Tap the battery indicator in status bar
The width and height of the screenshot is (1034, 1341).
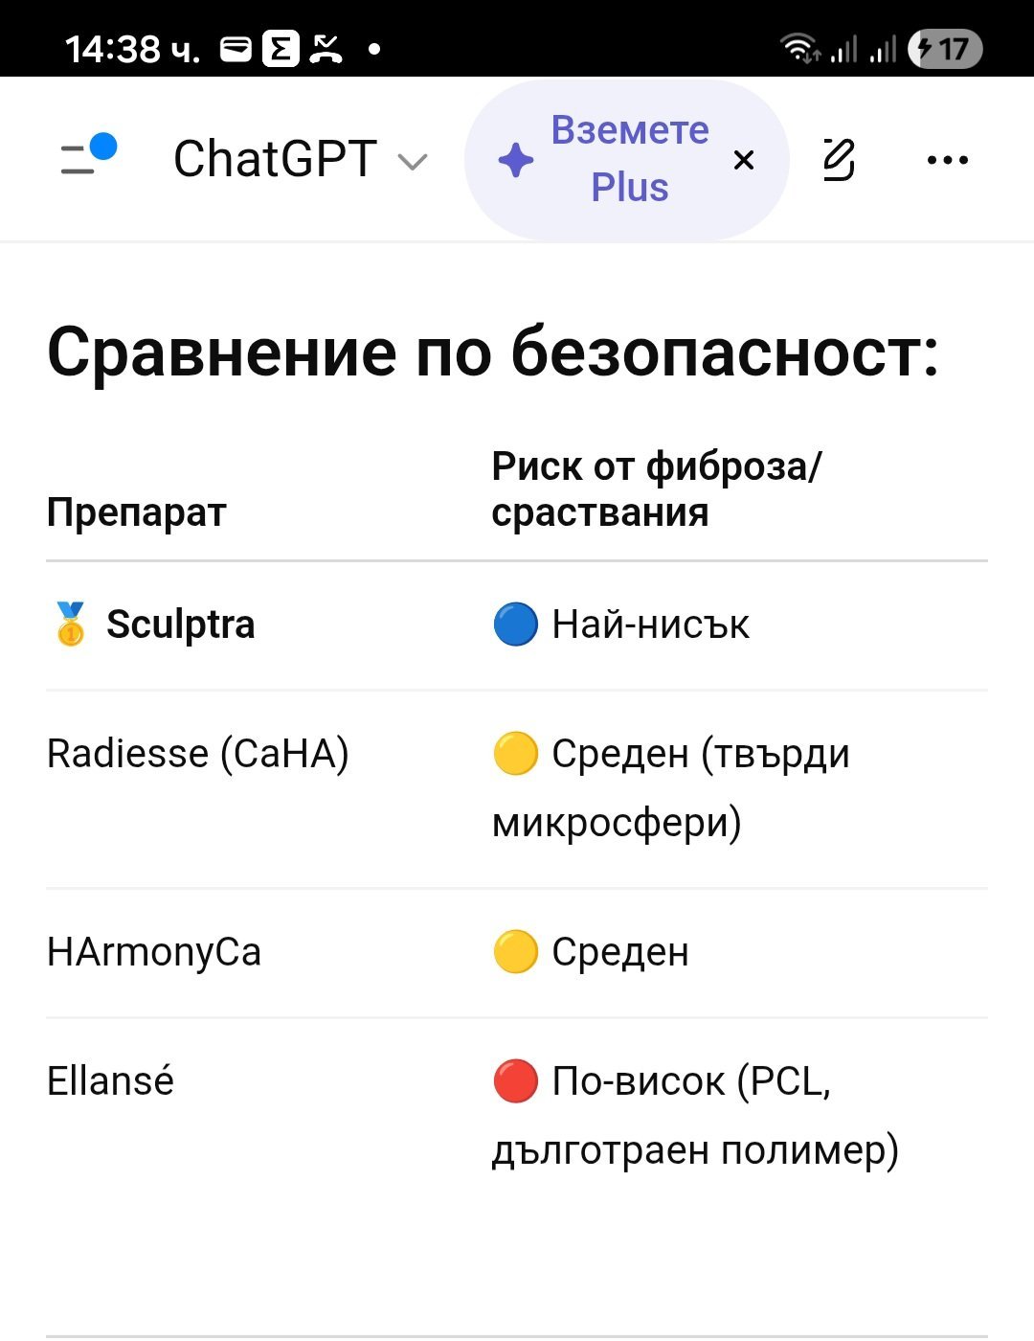point(945,48)
